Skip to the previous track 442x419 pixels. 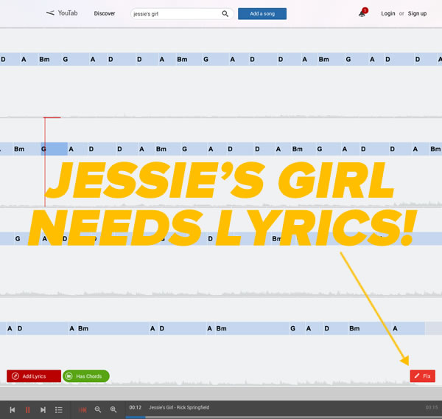[x=13, y=409]
